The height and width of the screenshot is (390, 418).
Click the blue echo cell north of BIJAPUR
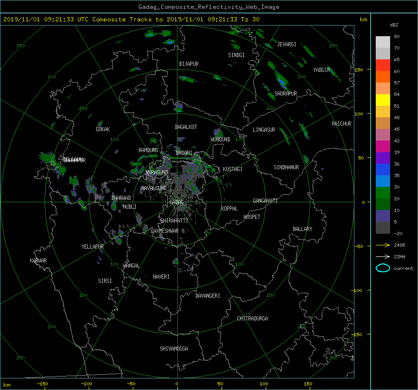(x=169, y=42)
